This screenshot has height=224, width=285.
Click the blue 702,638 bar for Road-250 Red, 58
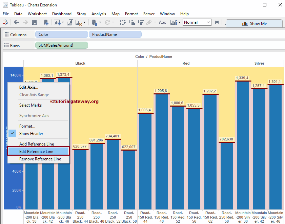pos(227,176)
